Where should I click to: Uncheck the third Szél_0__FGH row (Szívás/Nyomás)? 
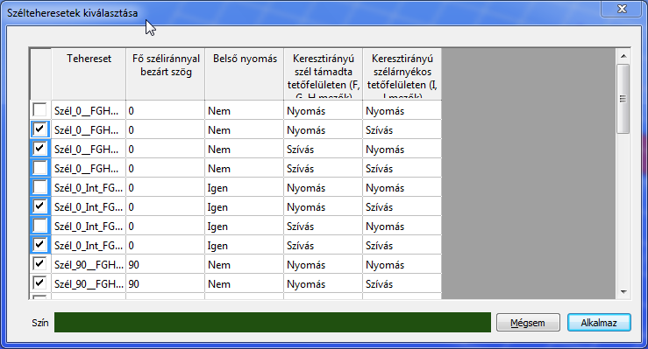[39, 149]
